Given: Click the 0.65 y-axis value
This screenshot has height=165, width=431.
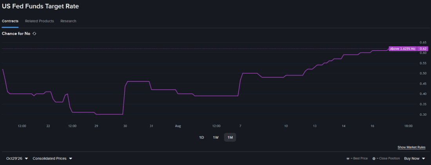Looking at the screenshot, I should tap(423, 42).
